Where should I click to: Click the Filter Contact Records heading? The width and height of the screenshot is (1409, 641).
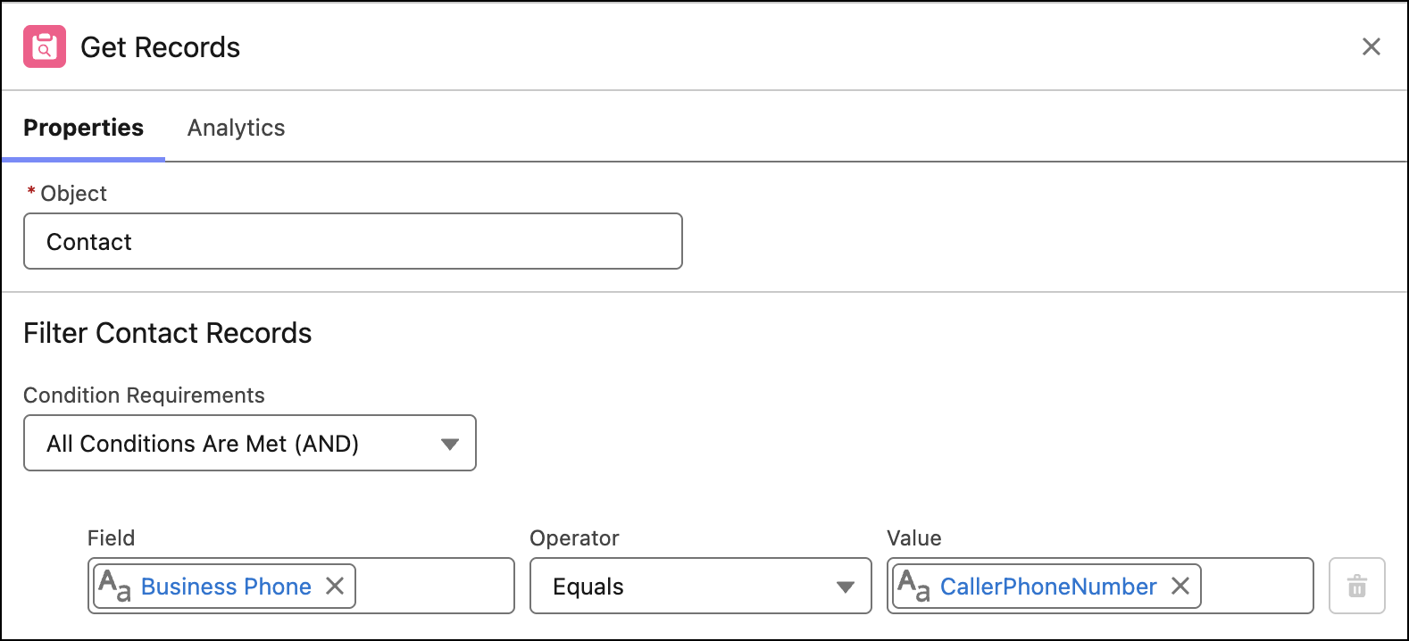[168, 333]
